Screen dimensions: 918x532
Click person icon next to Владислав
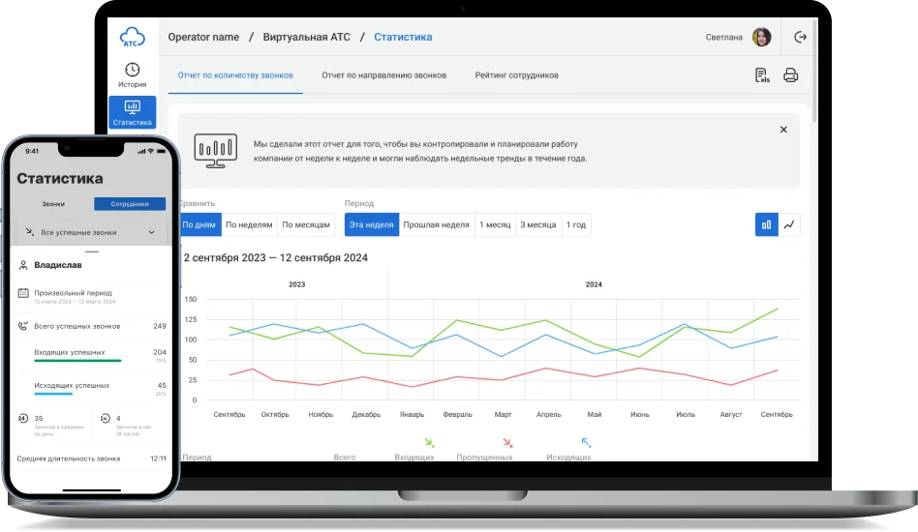23,265
